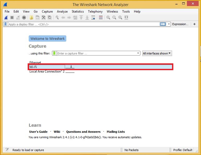Open the Tools menu
Image resolution: width=201 pixels, height=155 pixels.
pos(126,12)
